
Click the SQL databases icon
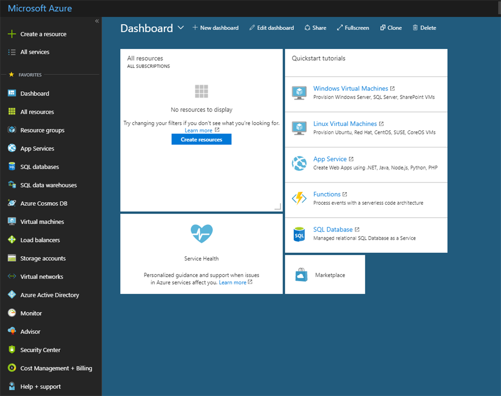tap(12, 166)
